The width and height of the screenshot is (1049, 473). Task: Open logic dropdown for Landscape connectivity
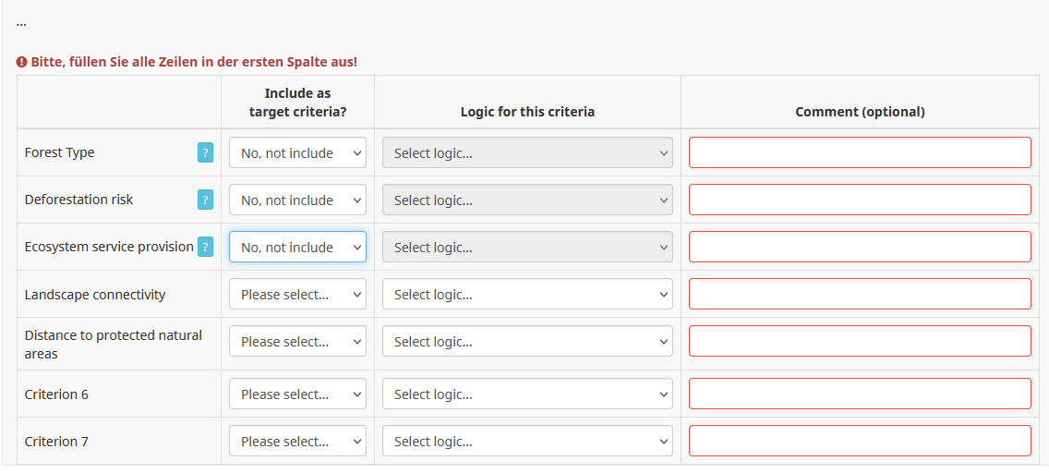527,295
